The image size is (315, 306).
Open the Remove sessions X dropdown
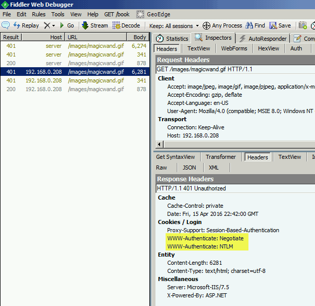(49, 25)
